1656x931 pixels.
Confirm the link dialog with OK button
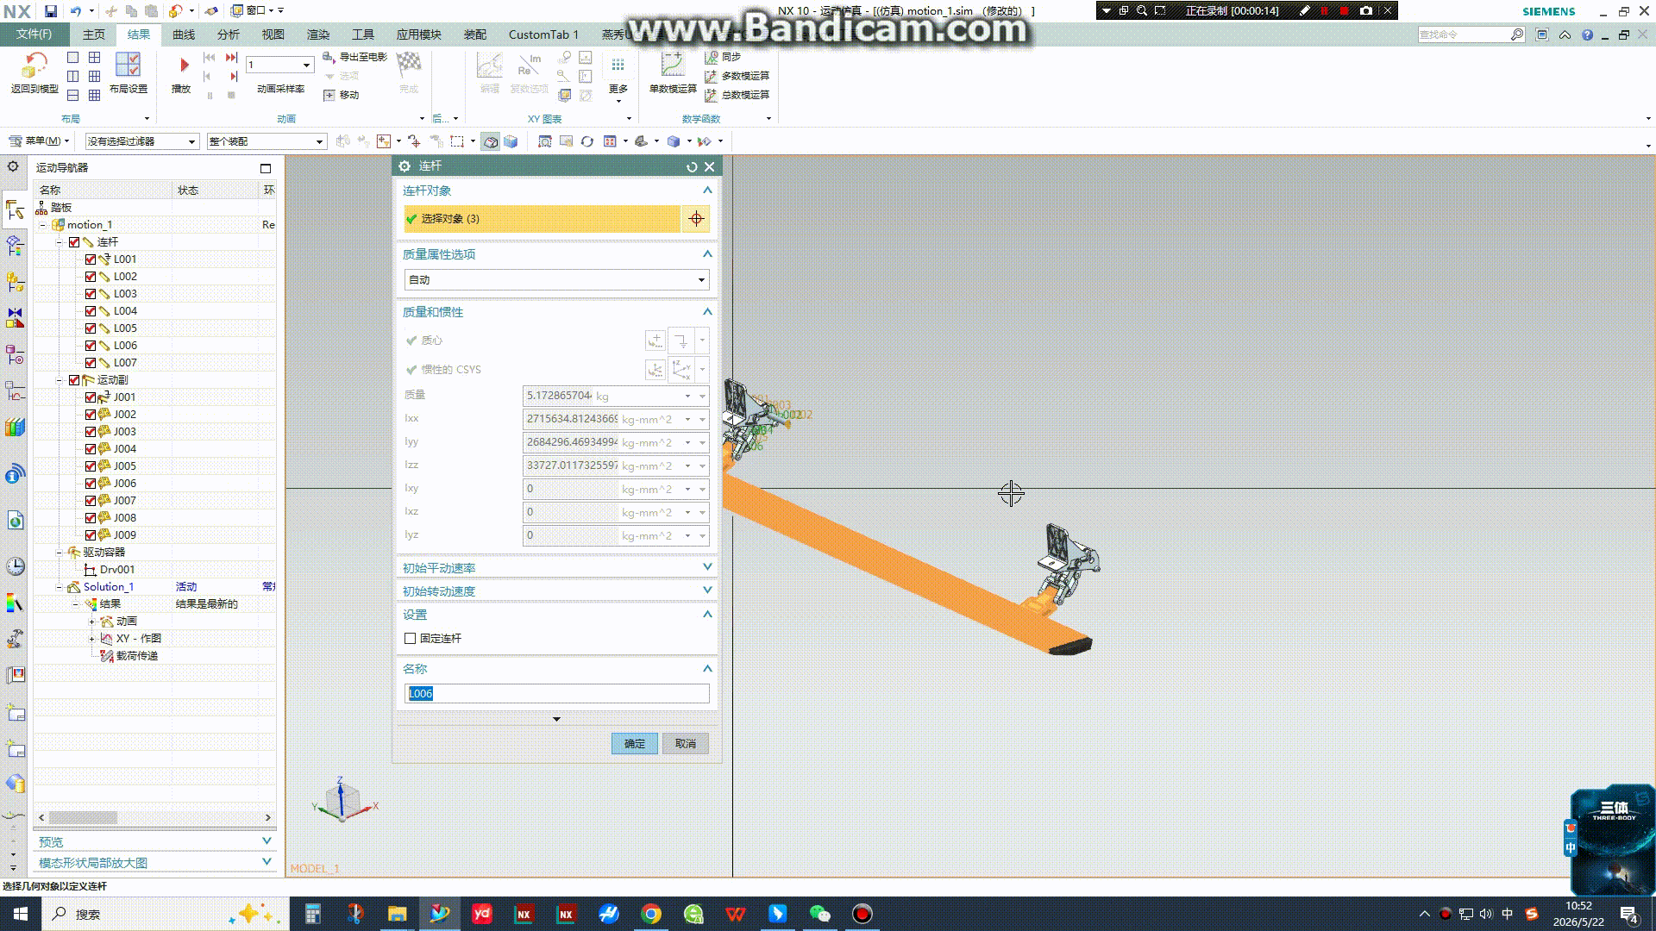[x=635, y=744]
